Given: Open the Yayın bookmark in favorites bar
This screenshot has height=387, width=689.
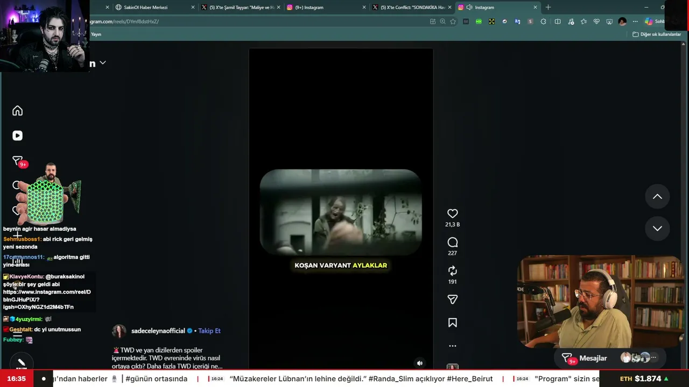Looking at the screenshot, I should 96,34.
